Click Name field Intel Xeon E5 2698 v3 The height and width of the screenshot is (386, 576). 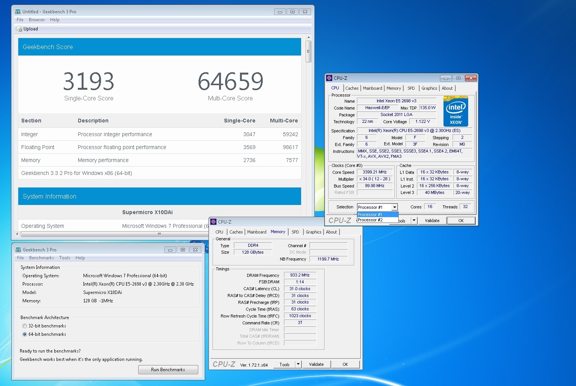[x=396, y=101]
